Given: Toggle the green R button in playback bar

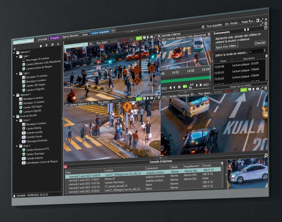Looking at the screenshot, I should (x=185, y=86).
